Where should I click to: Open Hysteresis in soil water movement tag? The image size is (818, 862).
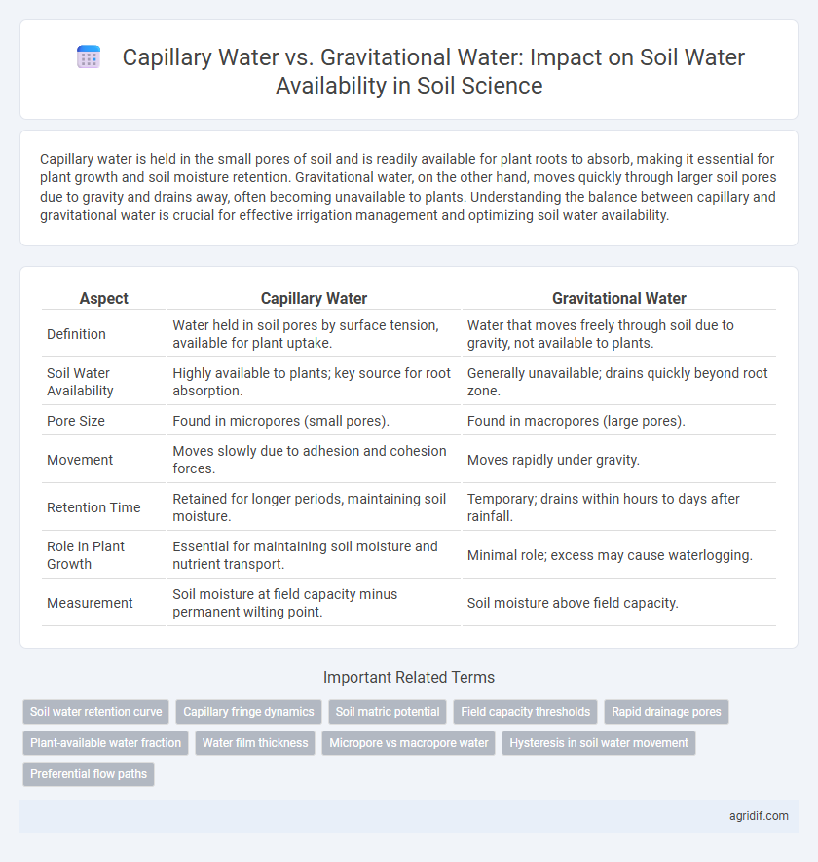click(x=599, y=743)
